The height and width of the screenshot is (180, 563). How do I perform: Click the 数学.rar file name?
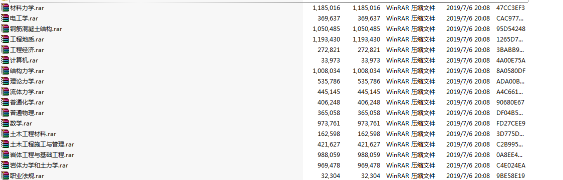21,123
